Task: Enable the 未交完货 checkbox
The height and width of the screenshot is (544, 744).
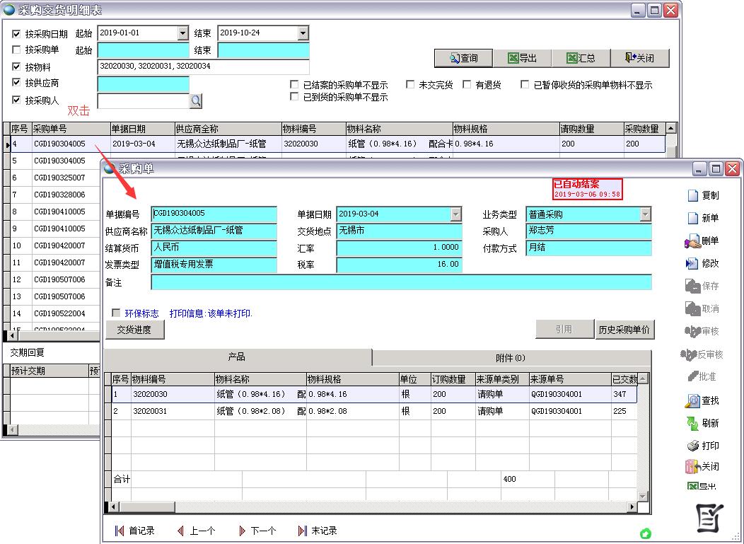Action: (410, 85)
